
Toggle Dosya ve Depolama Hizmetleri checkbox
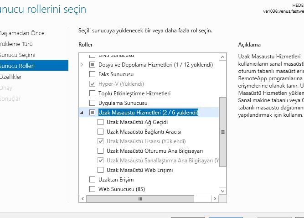93,65
